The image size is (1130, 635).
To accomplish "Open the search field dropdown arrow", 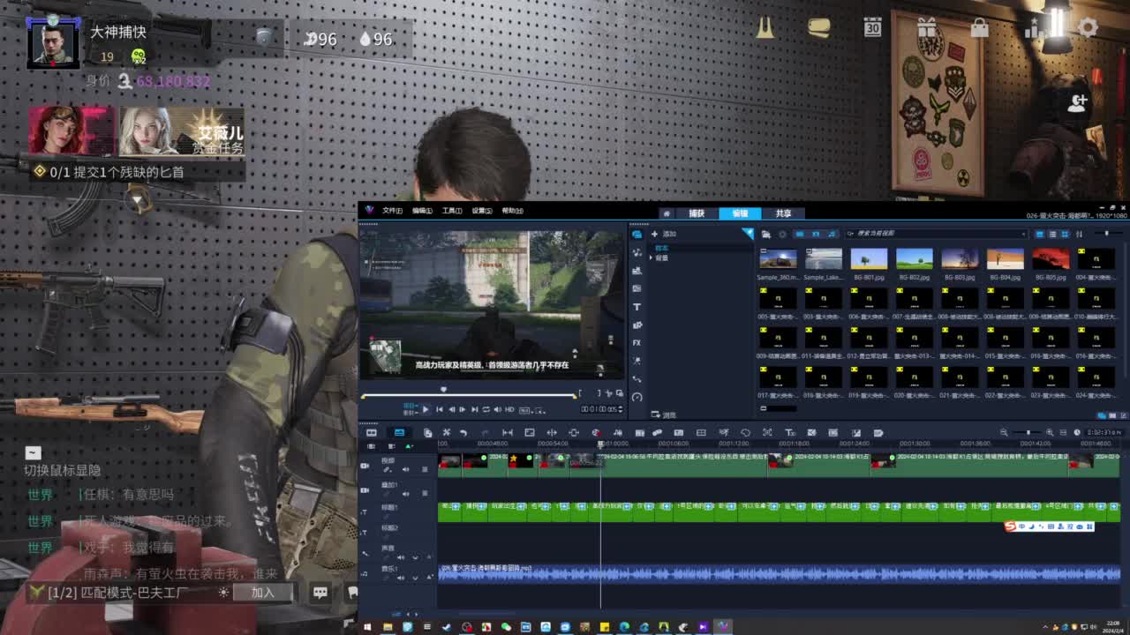I will pos(1023,234).
